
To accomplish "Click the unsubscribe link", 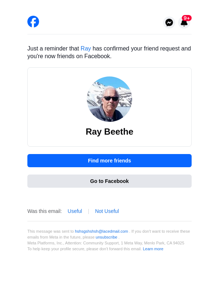I will (106, 237).
